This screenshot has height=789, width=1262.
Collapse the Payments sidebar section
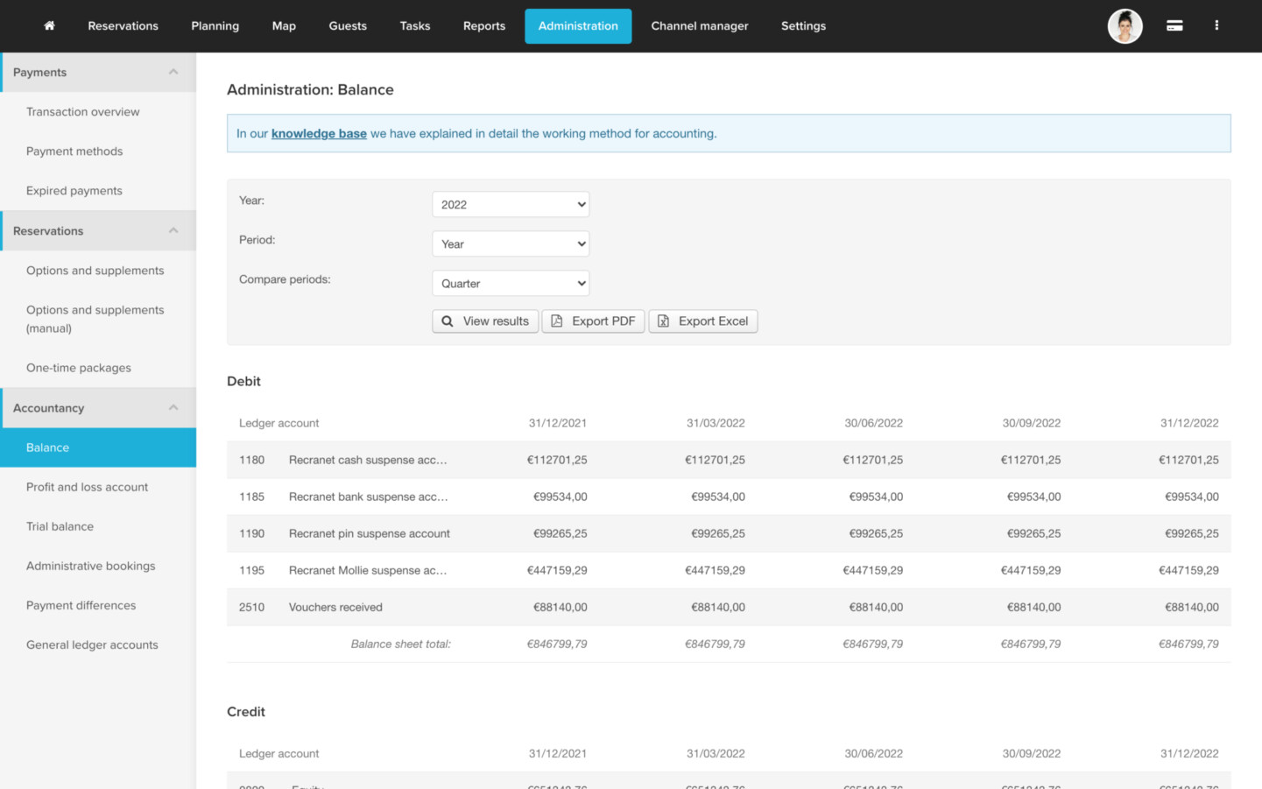(173, 72)
